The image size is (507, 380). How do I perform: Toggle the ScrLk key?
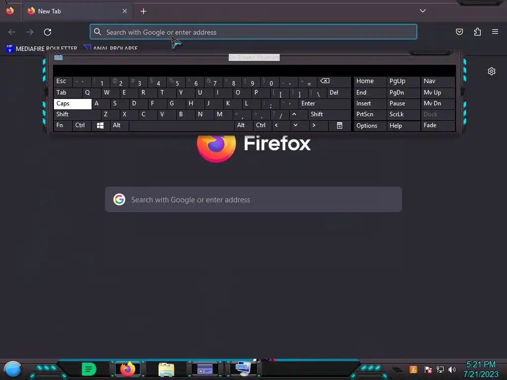(403, 114)
